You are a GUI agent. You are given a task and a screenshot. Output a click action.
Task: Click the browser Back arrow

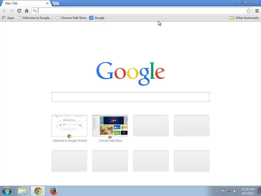click(5, 11)
